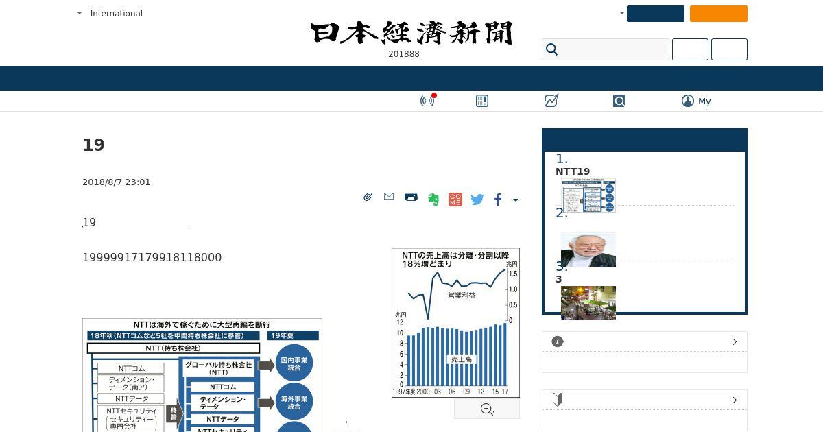Click the My label in navigation
Viewport: 823px width, 432px height.
704,101
